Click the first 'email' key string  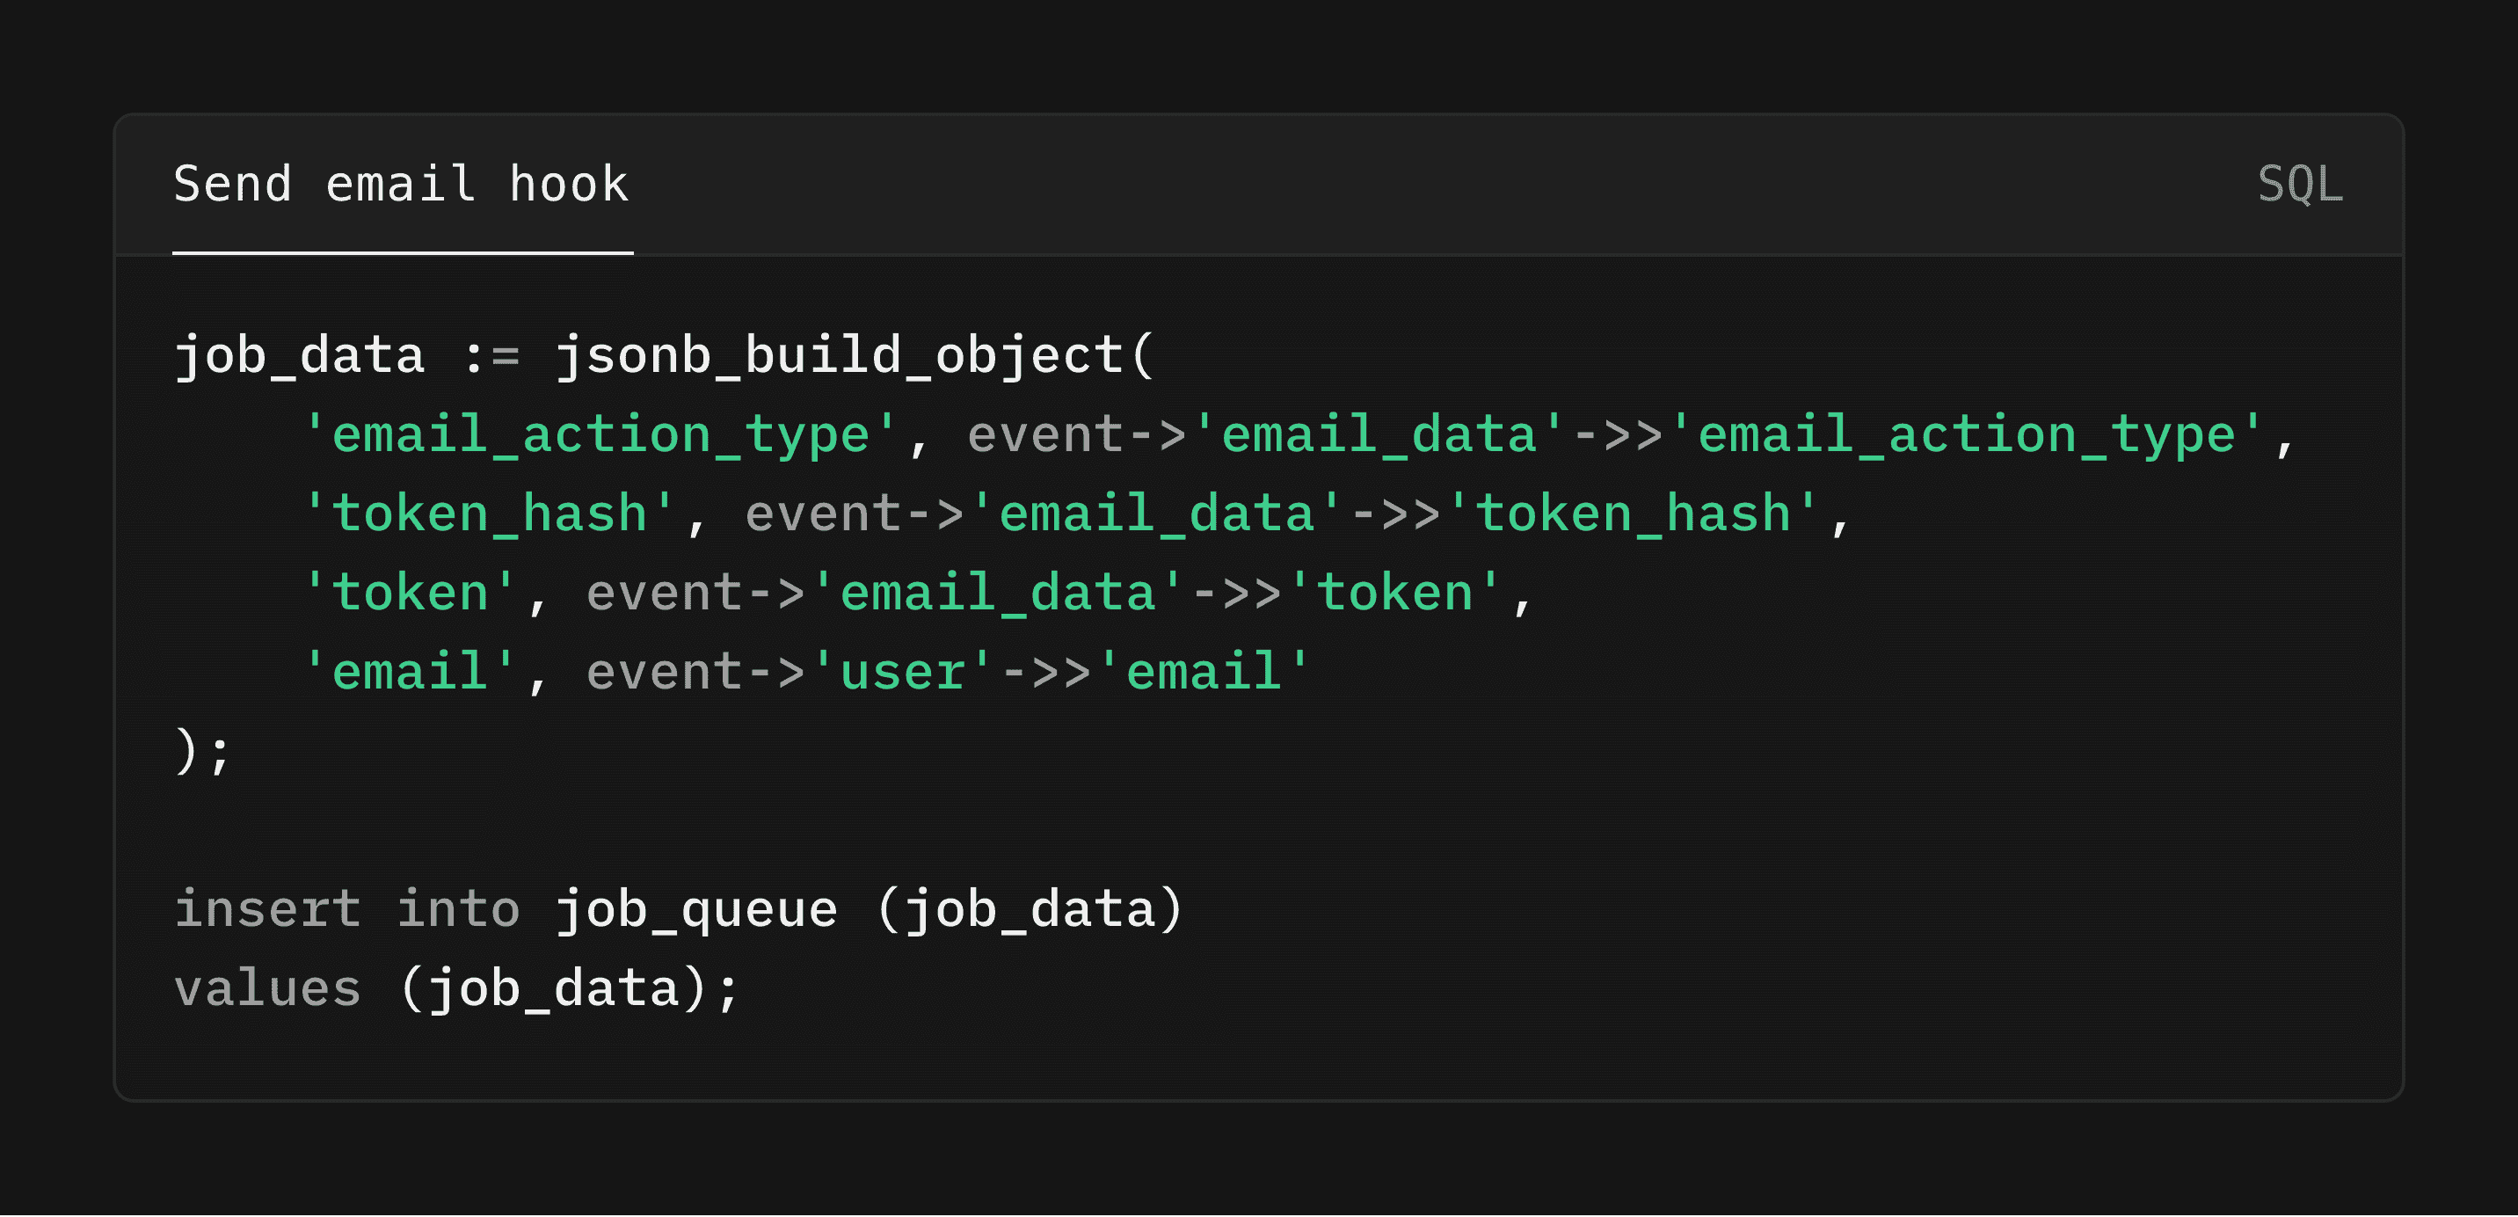pos(411,672)
